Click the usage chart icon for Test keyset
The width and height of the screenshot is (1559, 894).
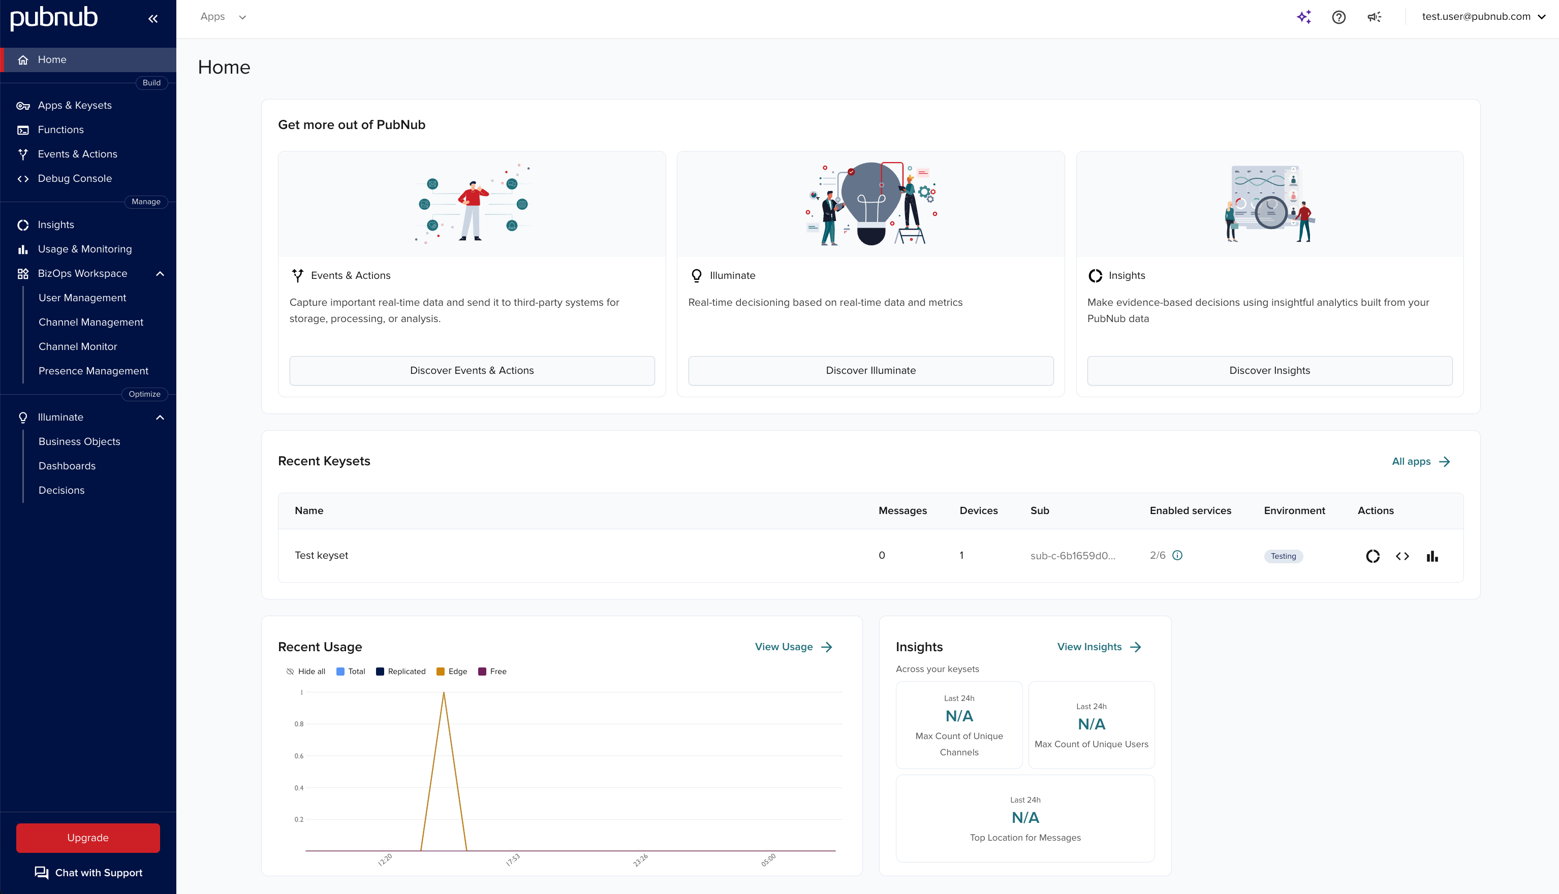point(1433,556)
